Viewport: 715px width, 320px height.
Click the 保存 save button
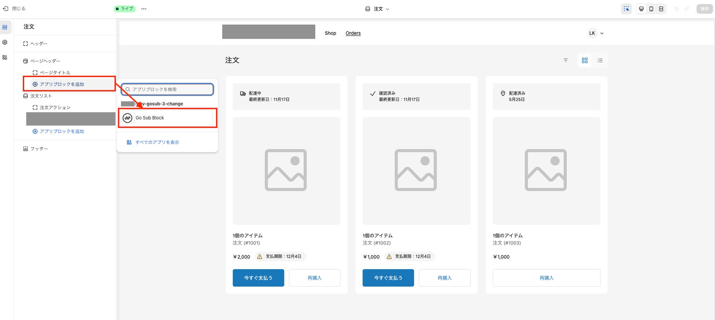click(705, 9)
